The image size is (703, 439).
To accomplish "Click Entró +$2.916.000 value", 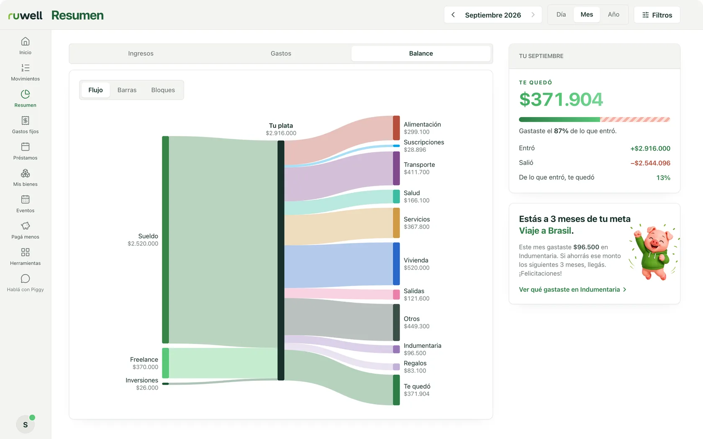I will pos(650,148).
